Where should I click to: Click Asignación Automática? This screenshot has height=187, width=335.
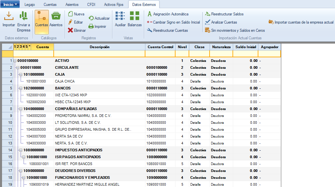pyautogui.click(x=168, y=14)
